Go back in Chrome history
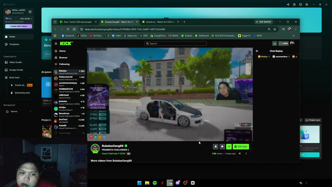332x187 pixels. pos(56,29)
